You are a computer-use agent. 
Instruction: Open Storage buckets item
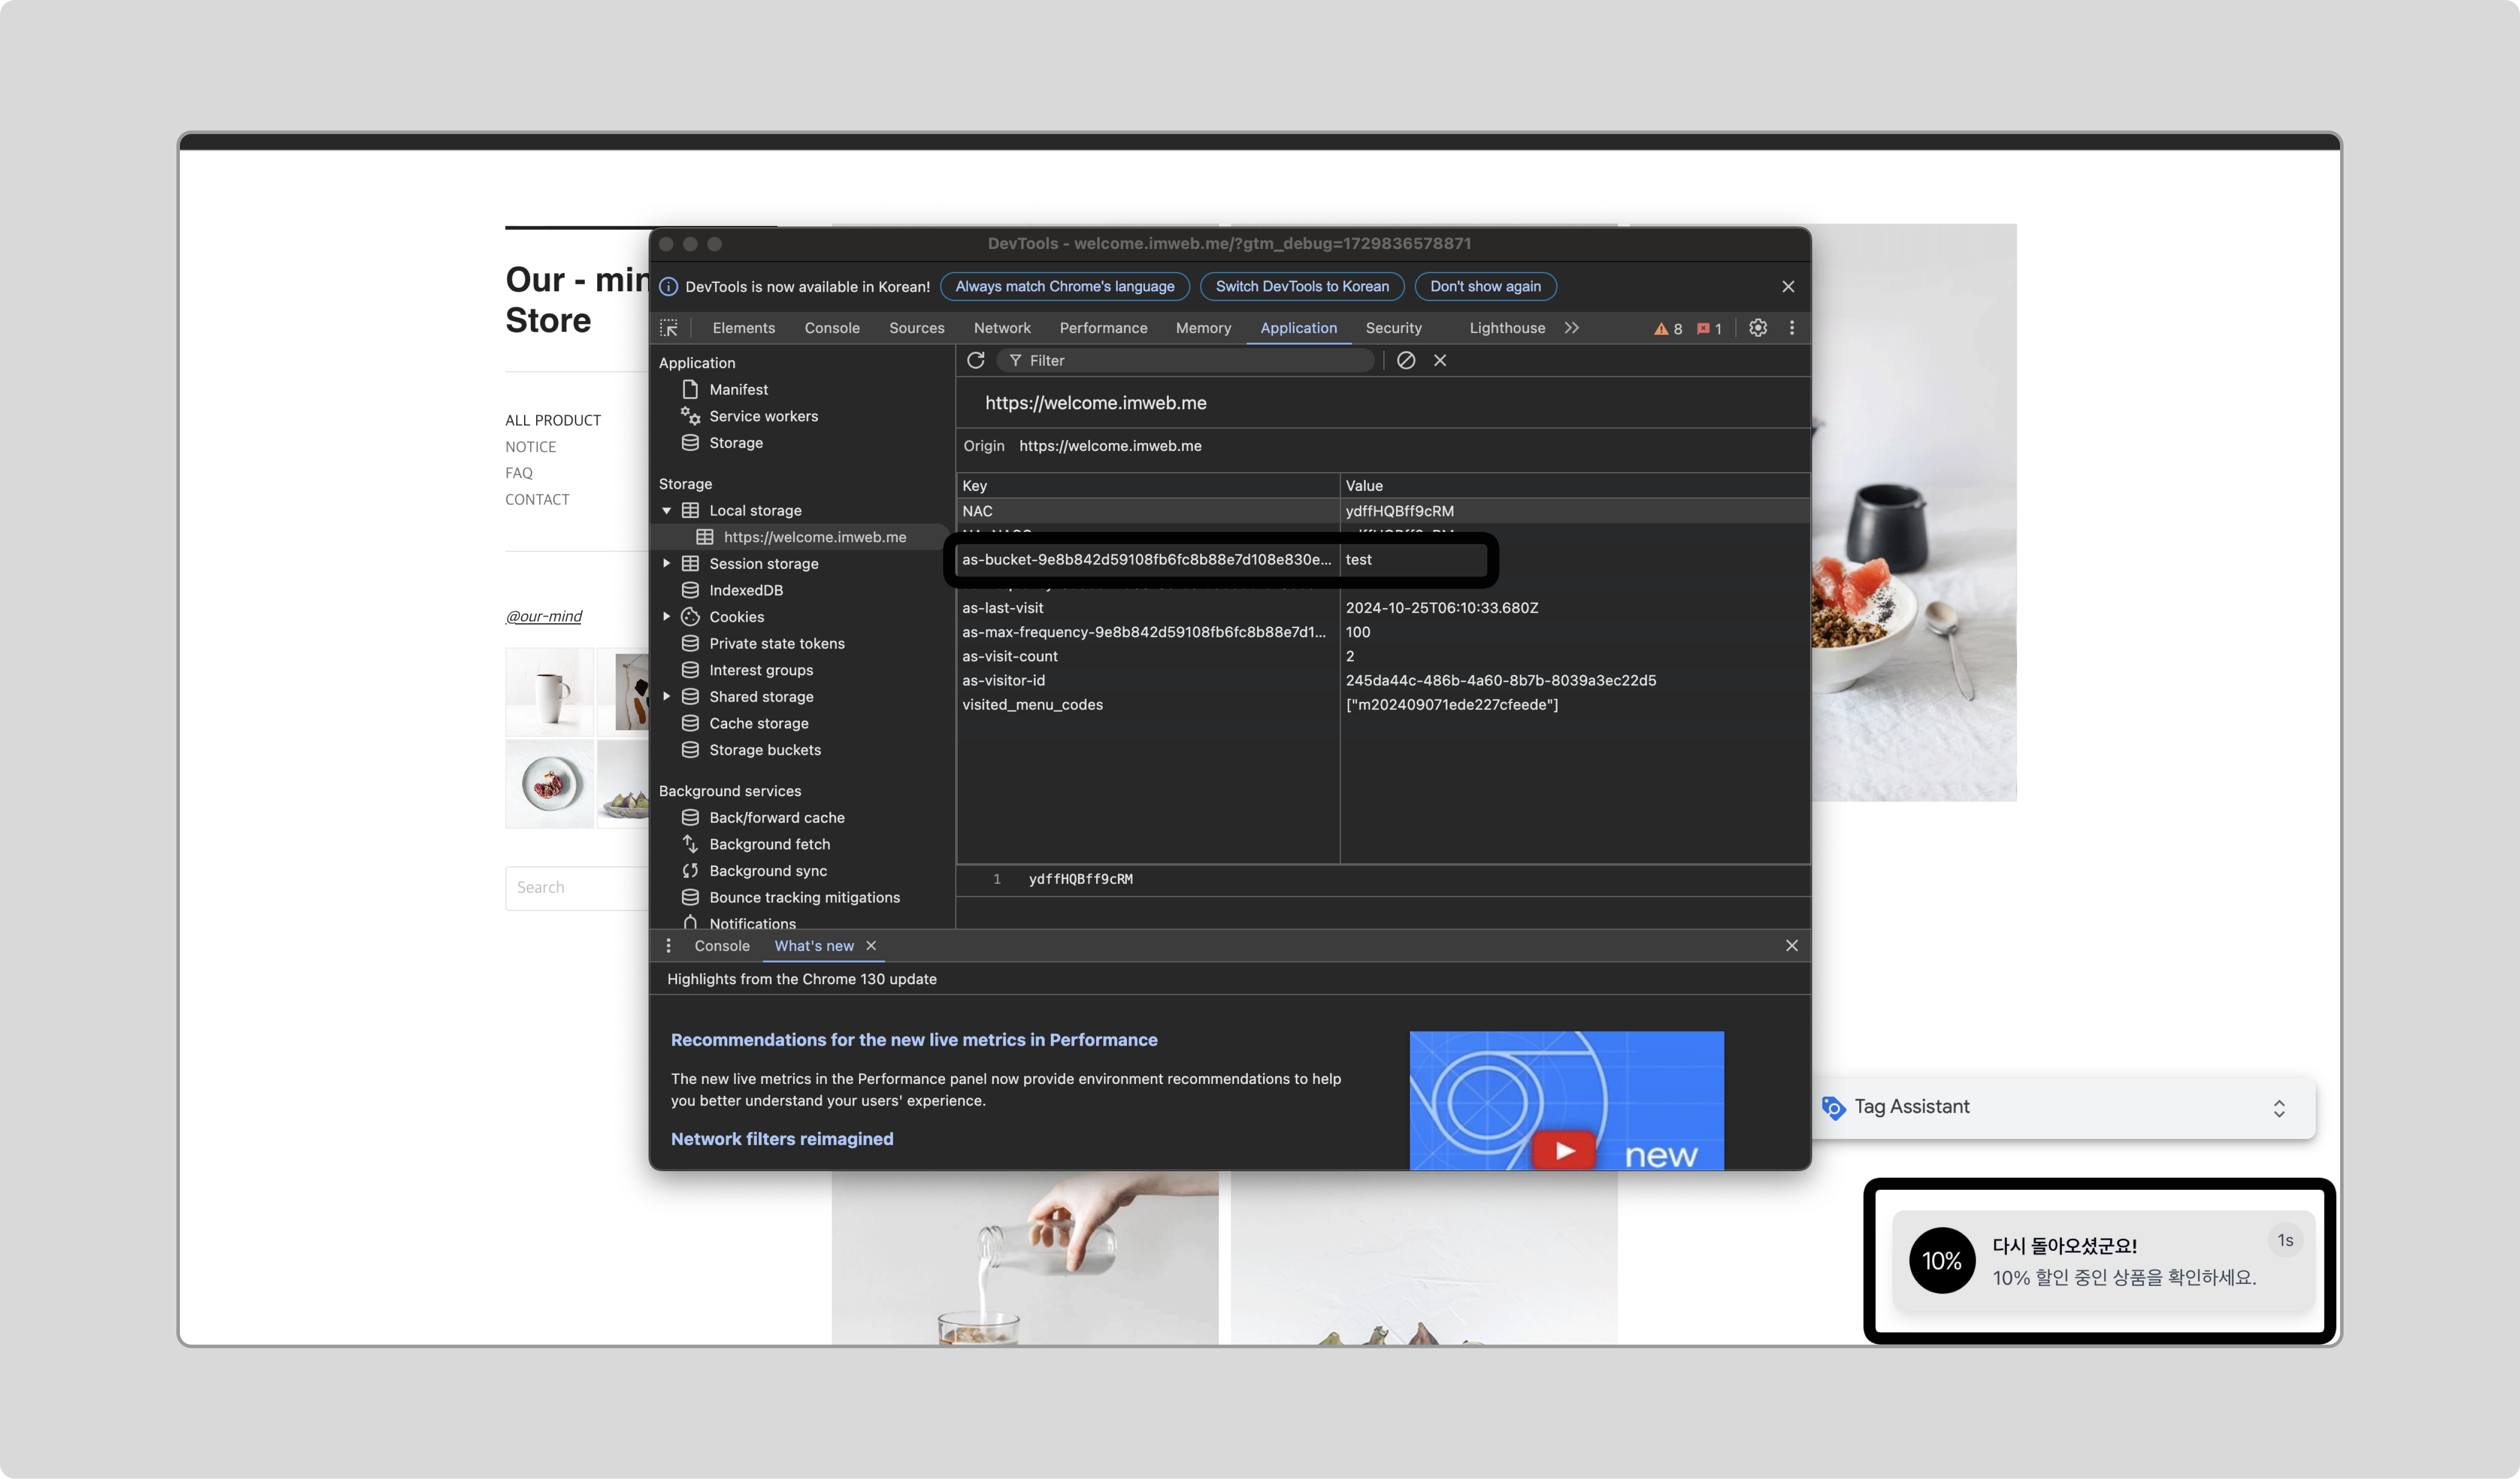pyautogui.click(x=764, y=750)
